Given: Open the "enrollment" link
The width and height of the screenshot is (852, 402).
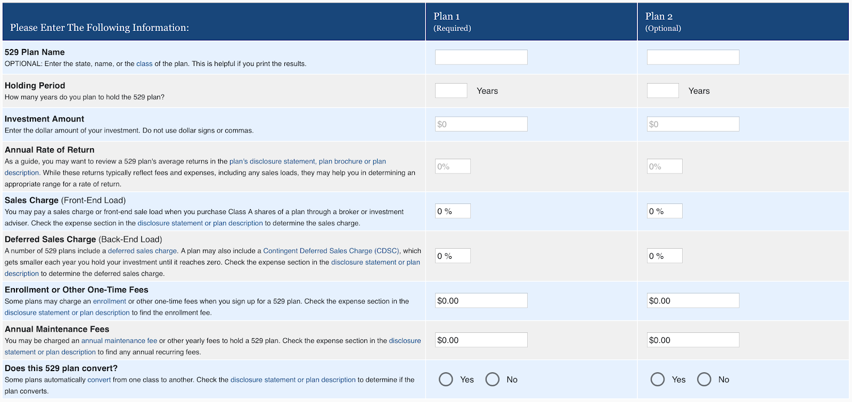Looking at the screenshot, I should (x=110, y=301).
